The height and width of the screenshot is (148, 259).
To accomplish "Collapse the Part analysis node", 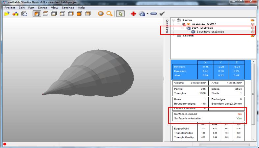I will (183, 28).
